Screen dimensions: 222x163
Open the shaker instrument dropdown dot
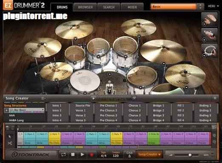204,40
